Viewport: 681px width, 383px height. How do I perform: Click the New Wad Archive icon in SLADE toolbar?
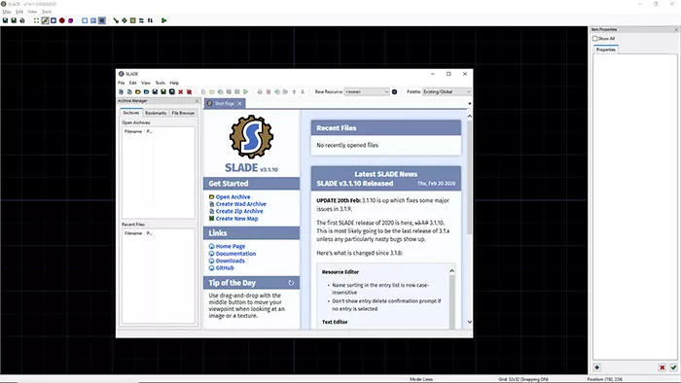click(x=122, y=92)
